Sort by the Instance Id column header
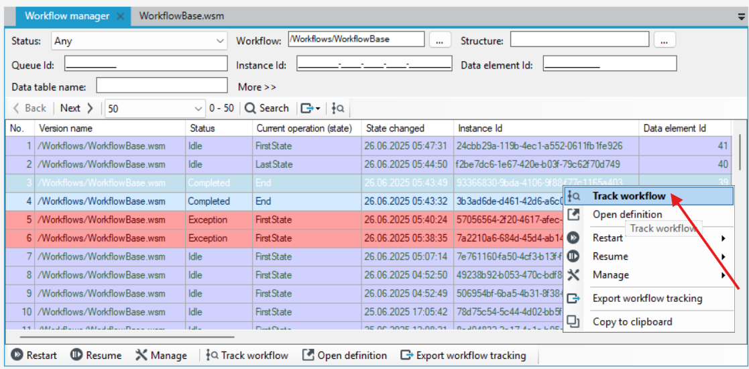The image size is (749, 369). coord(546,128)
